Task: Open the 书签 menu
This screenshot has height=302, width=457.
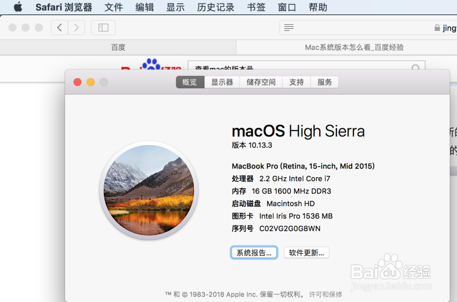Action: [256, 7]
